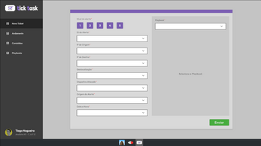Open the Concluídos menu item

click(x=17, y=43)
